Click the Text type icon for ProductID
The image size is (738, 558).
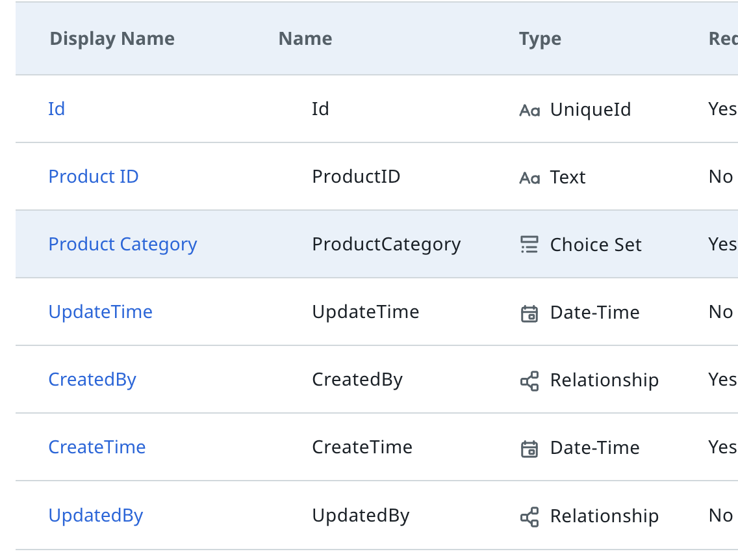pyautogui.click(x=529, y=178)
